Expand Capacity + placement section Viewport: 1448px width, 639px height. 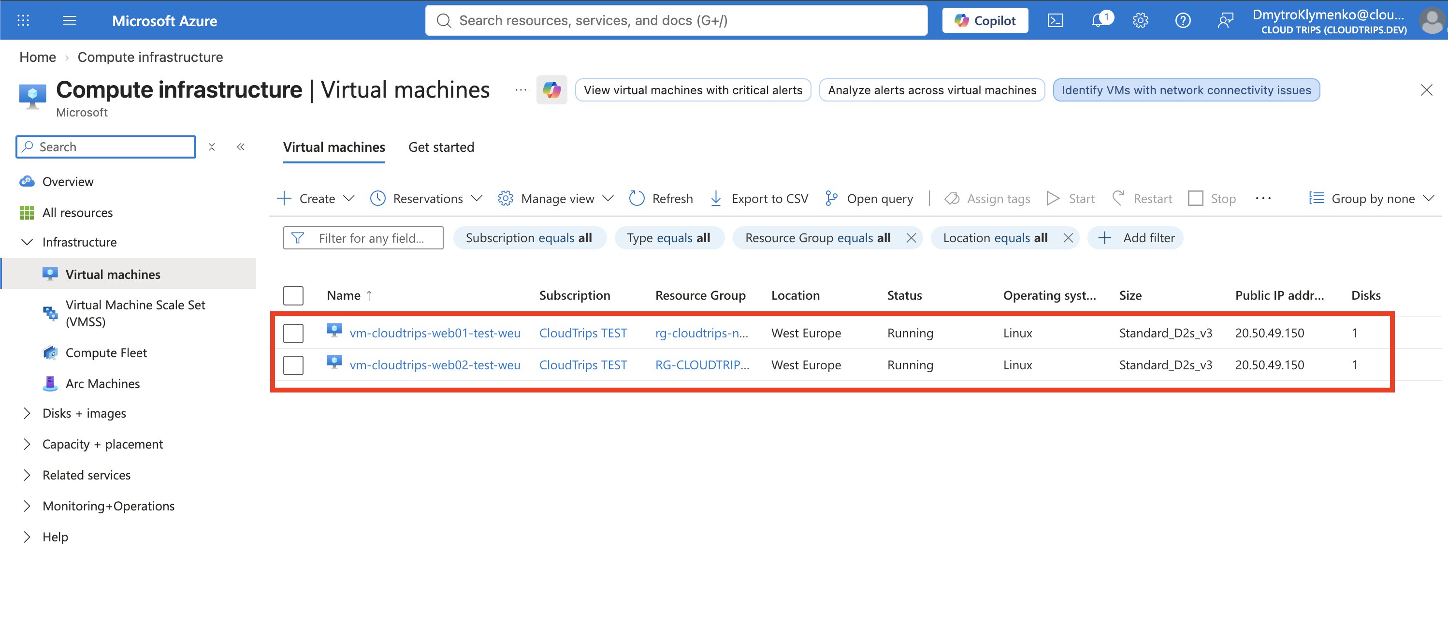pos(27,444)
